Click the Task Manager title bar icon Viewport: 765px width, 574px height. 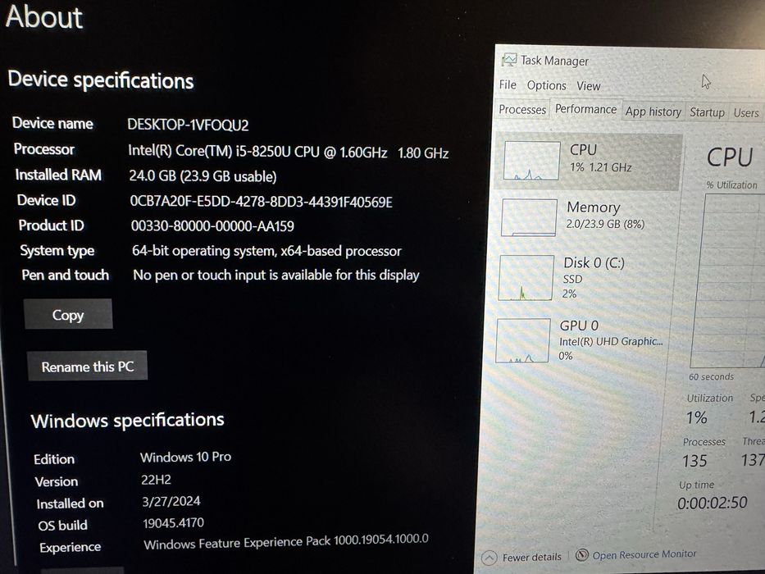point(509,60)
